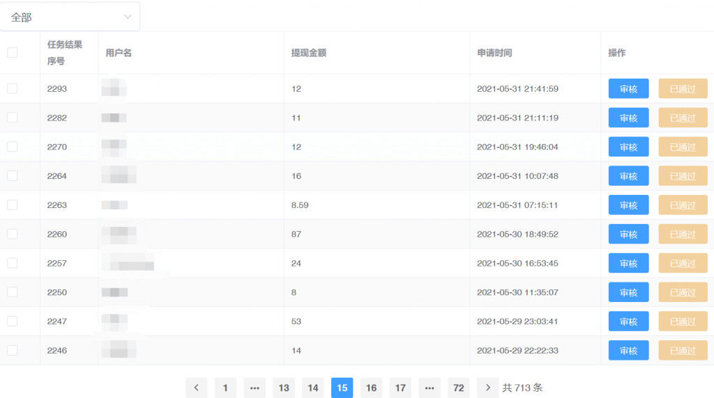This screenshot has height=398, width=714.
Task: Jump to page 1
Action: [x=225, y=388]
